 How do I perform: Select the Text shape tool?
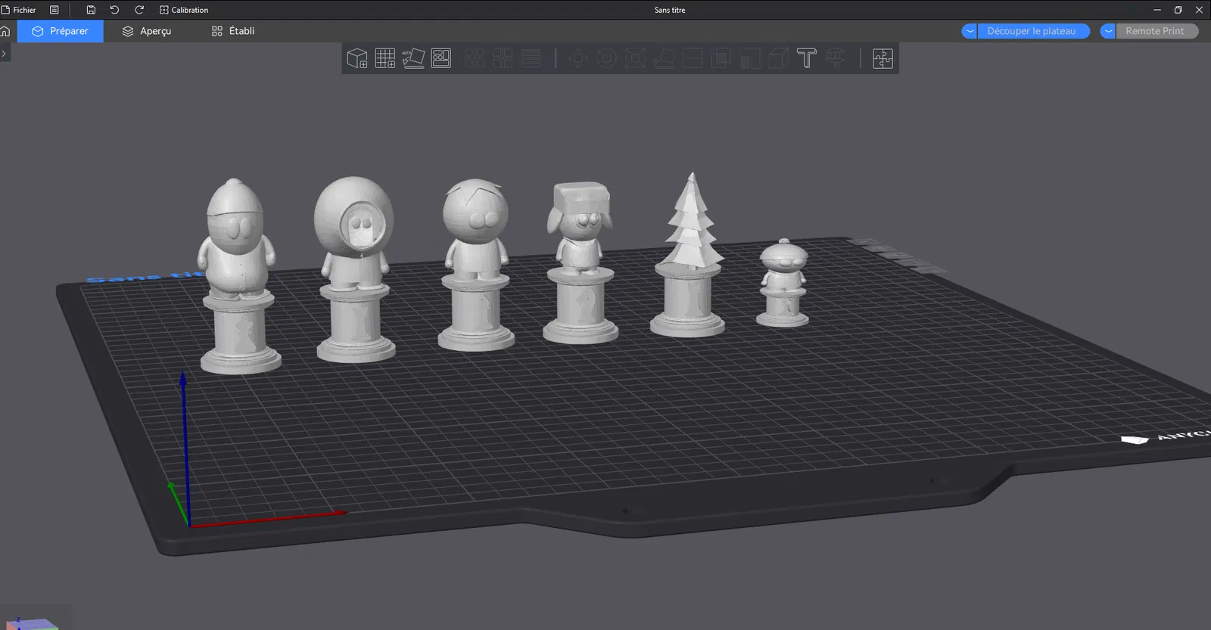807,58
